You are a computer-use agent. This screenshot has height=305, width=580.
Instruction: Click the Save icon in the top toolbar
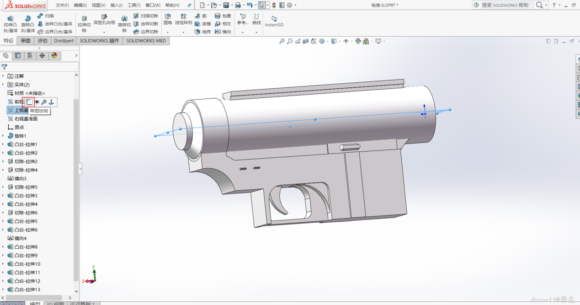[225, 5]
